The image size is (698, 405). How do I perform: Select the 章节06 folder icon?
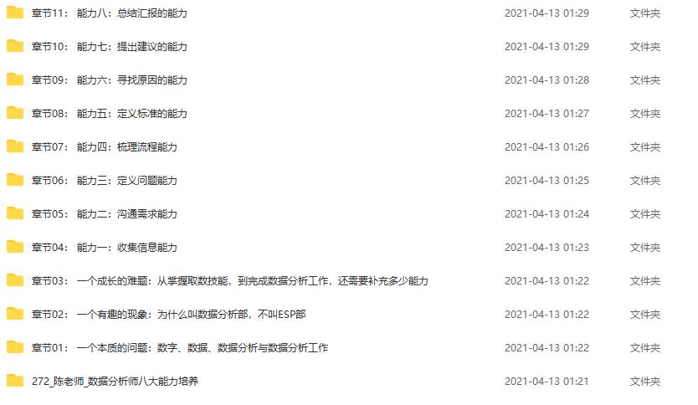pyautogui.click(x=15, y=180)
